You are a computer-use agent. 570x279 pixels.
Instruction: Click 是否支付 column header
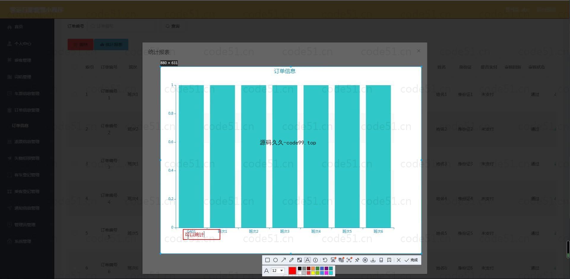pyautogui.click(x=489, y=67)
